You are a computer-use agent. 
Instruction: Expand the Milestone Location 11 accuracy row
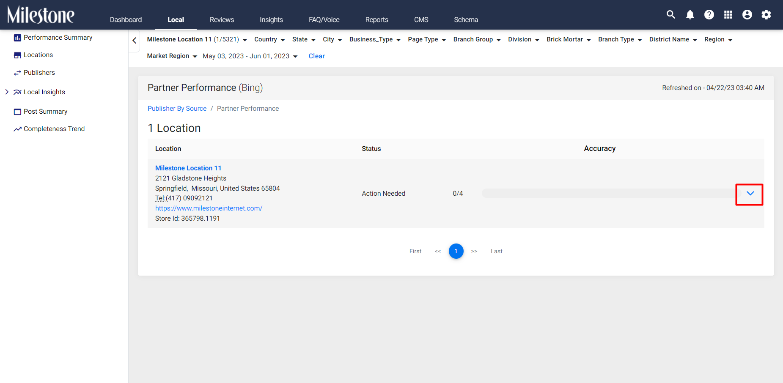750,194
